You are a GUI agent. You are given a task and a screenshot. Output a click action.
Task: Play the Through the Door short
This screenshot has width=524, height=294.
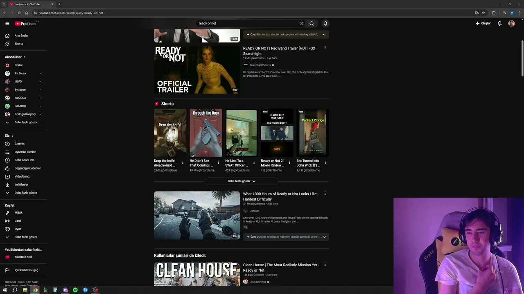click(206, 133)
